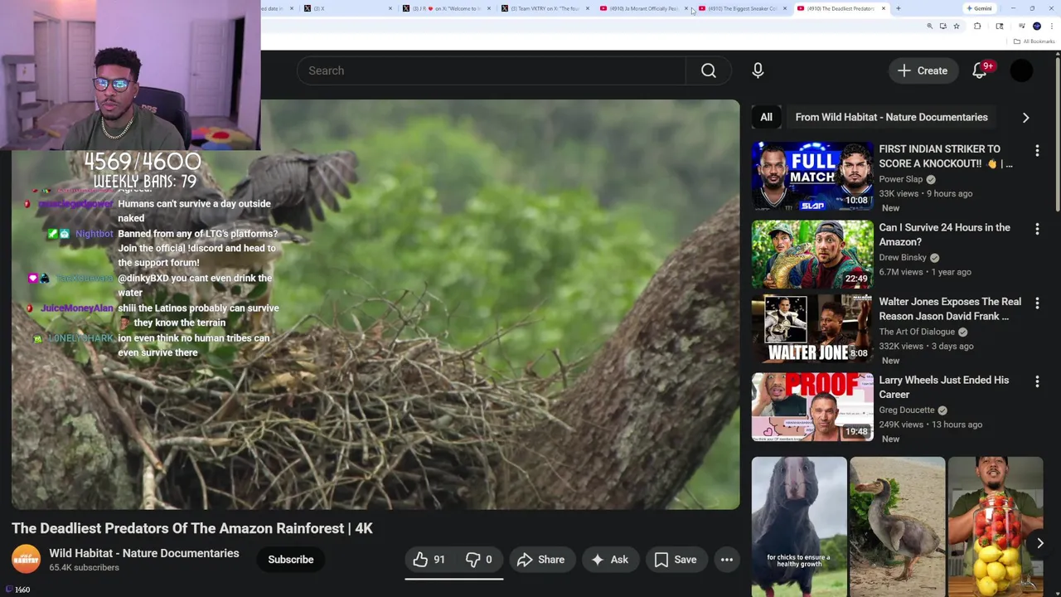Open title 'Can I Survive 24 Hours in the Amazon?'

[944, 235]
